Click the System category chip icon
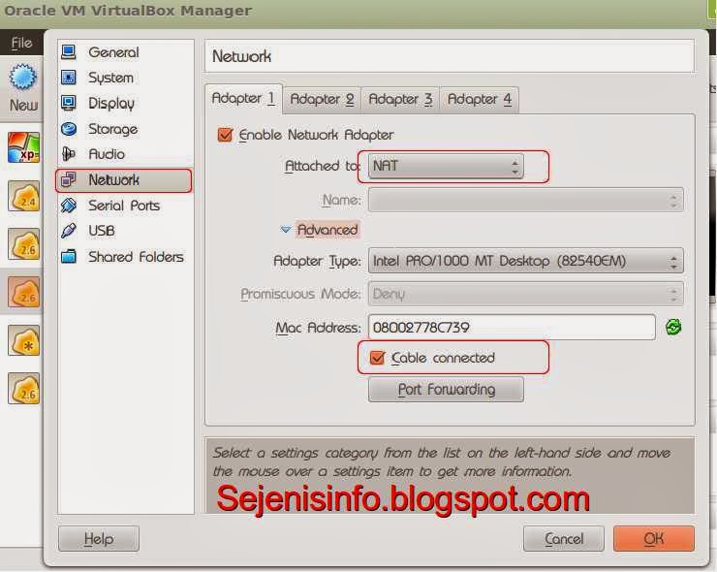Image resolution: width=717 pixels, height=572 pixels. (x=69, y=78)
